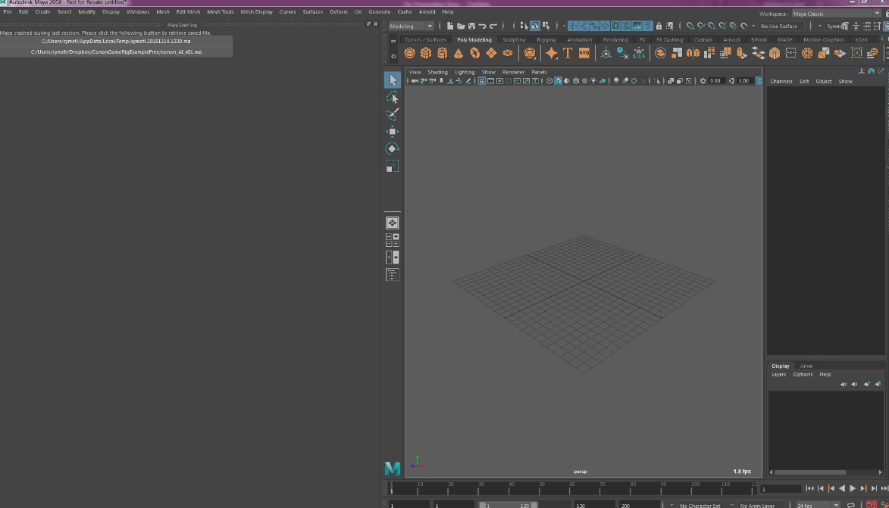Toggle Wireframe shading in viewport
This screenshot has height=508, width=889.
tap(549, 81)
